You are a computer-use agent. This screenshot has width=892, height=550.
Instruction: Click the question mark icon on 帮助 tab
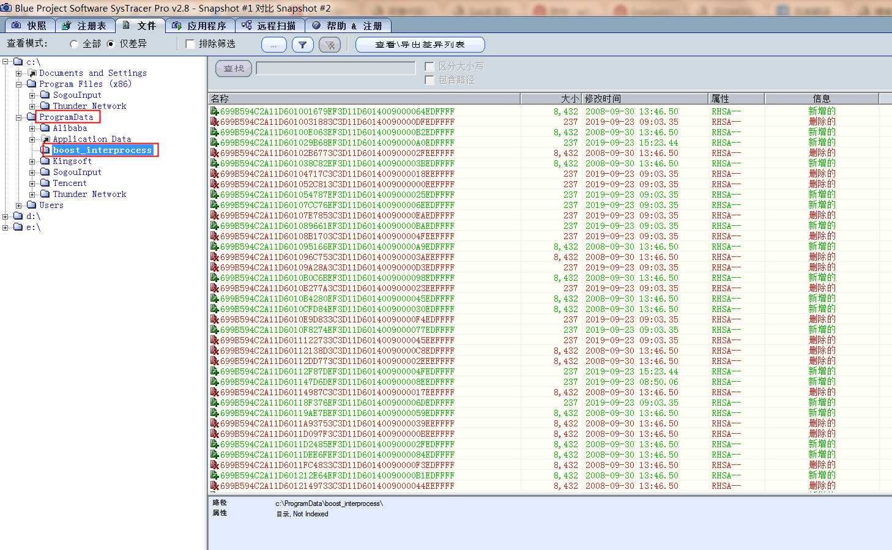pyautogui.click(x=316, y=25)
